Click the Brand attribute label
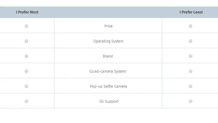The width and height of the screenshot is (218, 123). (108, 56)
